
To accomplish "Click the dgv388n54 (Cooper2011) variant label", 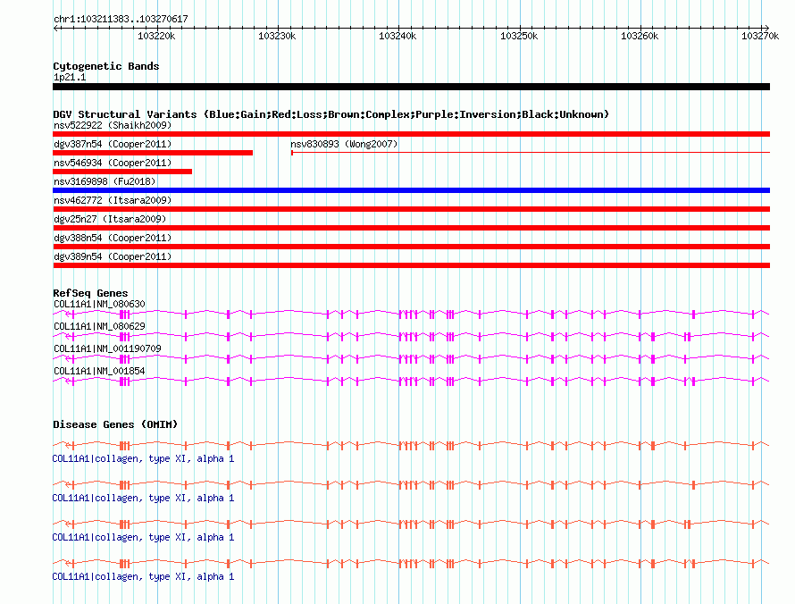I will pos(113,238).
